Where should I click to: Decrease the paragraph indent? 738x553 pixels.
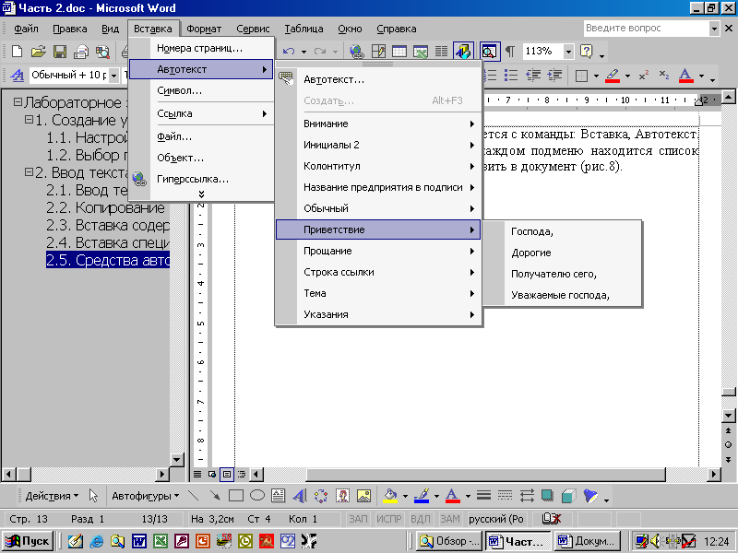point(533,76)
